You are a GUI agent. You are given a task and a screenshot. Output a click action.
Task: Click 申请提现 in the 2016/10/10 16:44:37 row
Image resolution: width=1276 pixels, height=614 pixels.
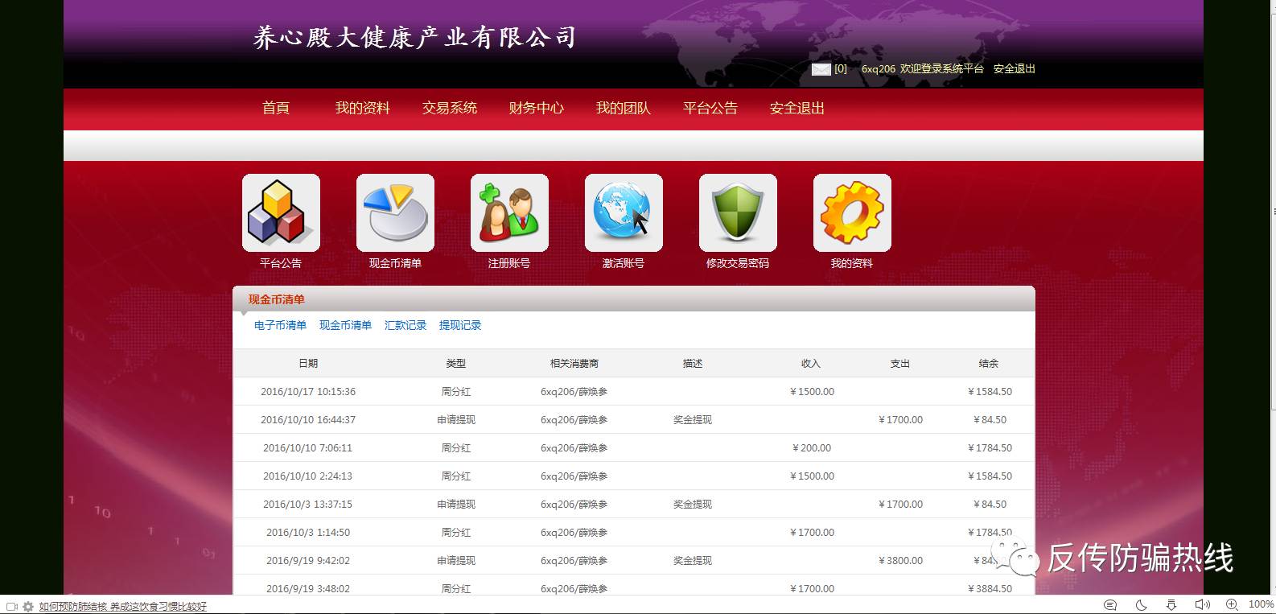(456, 420)
